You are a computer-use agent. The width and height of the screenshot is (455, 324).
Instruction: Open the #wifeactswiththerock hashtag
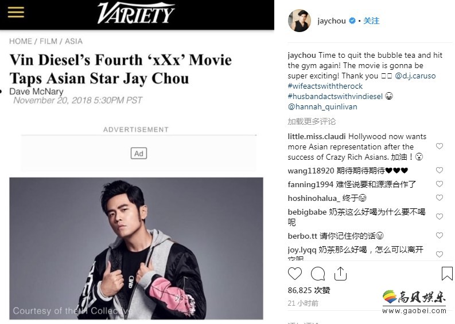[325, 86]
